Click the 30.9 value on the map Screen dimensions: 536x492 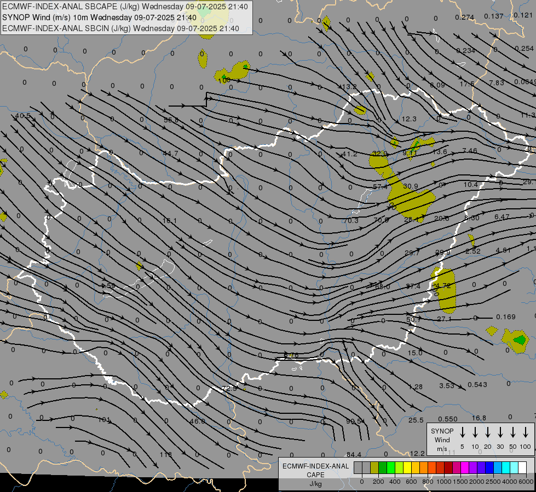(x=411, y=186)
